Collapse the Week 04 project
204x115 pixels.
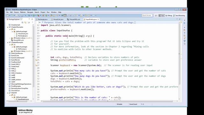[x=8, y=93]
